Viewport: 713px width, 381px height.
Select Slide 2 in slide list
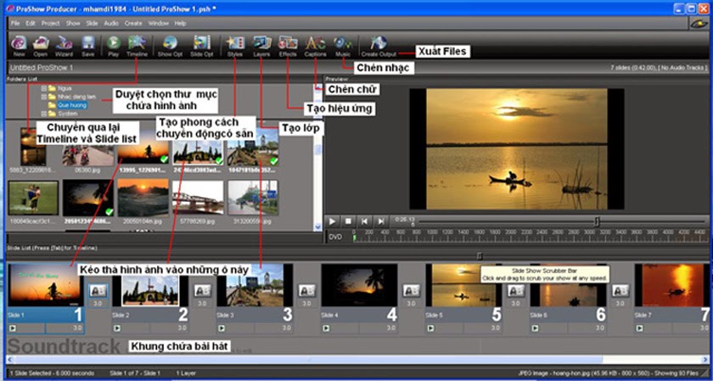150,298
